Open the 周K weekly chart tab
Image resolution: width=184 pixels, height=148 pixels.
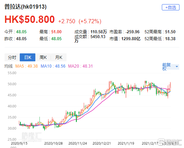coord(43,58)
